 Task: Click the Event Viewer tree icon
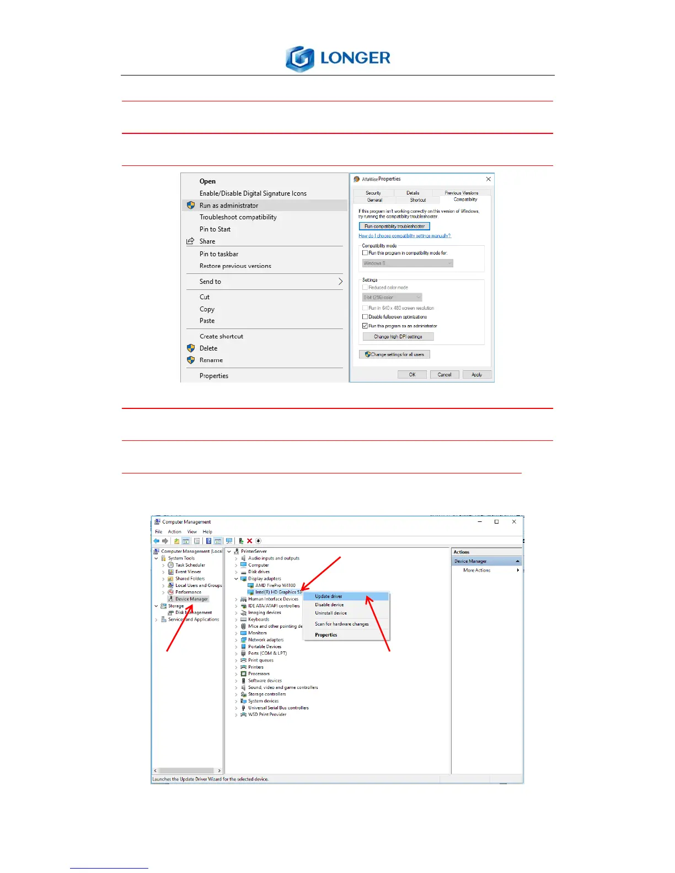point(171,572)
